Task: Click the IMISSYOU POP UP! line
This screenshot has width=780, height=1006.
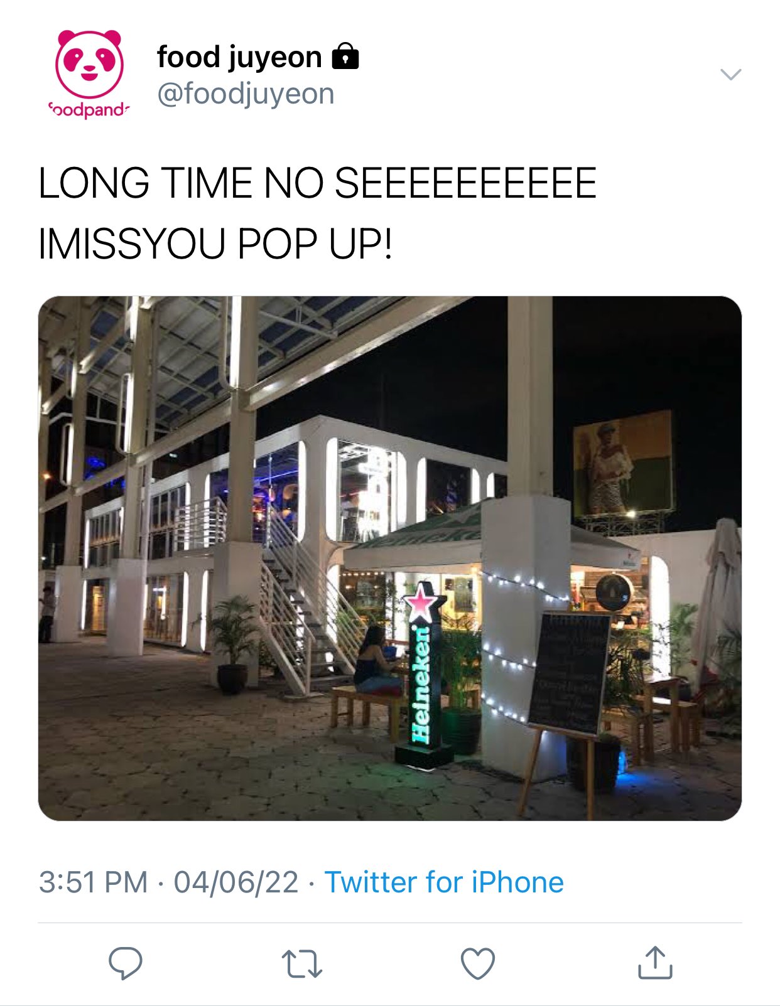Action: pyautogui.click(x=215, y=243)
